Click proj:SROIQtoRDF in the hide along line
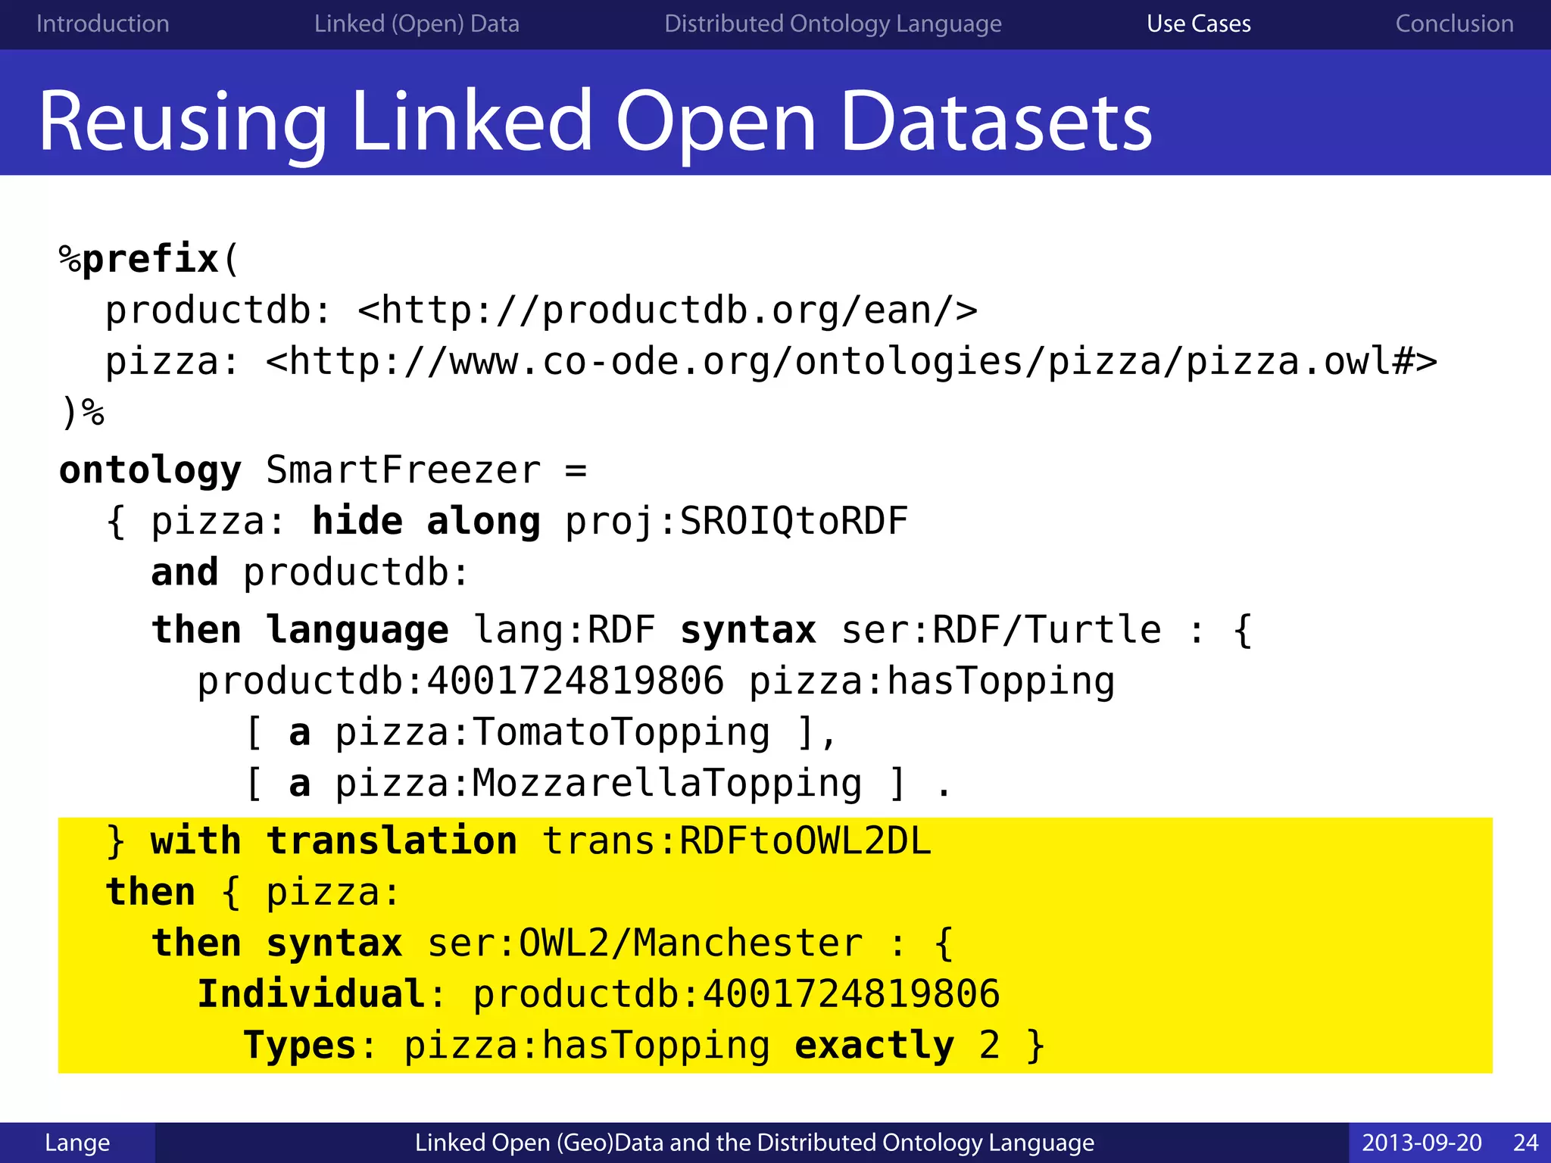Screen dimensions: 1551x1163 pyautogui.click(x=736, y=522)
